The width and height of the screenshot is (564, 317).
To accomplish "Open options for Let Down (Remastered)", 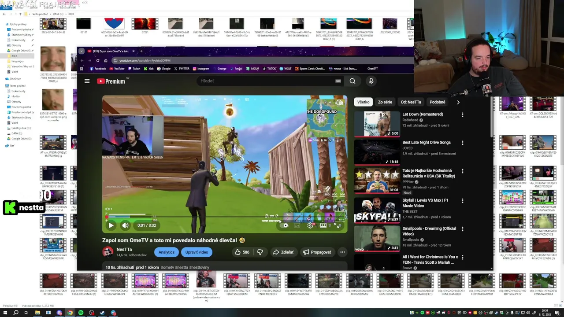I will 462,114.
